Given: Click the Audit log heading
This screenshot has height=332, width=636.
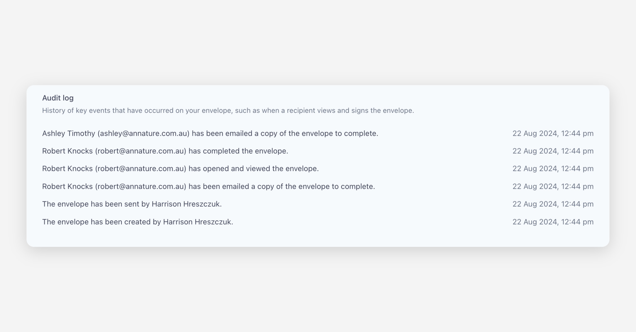Looking at the screenshot, I should (58, 98).
